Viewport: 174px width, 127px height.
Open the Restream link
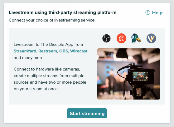[x=48, y=51]
